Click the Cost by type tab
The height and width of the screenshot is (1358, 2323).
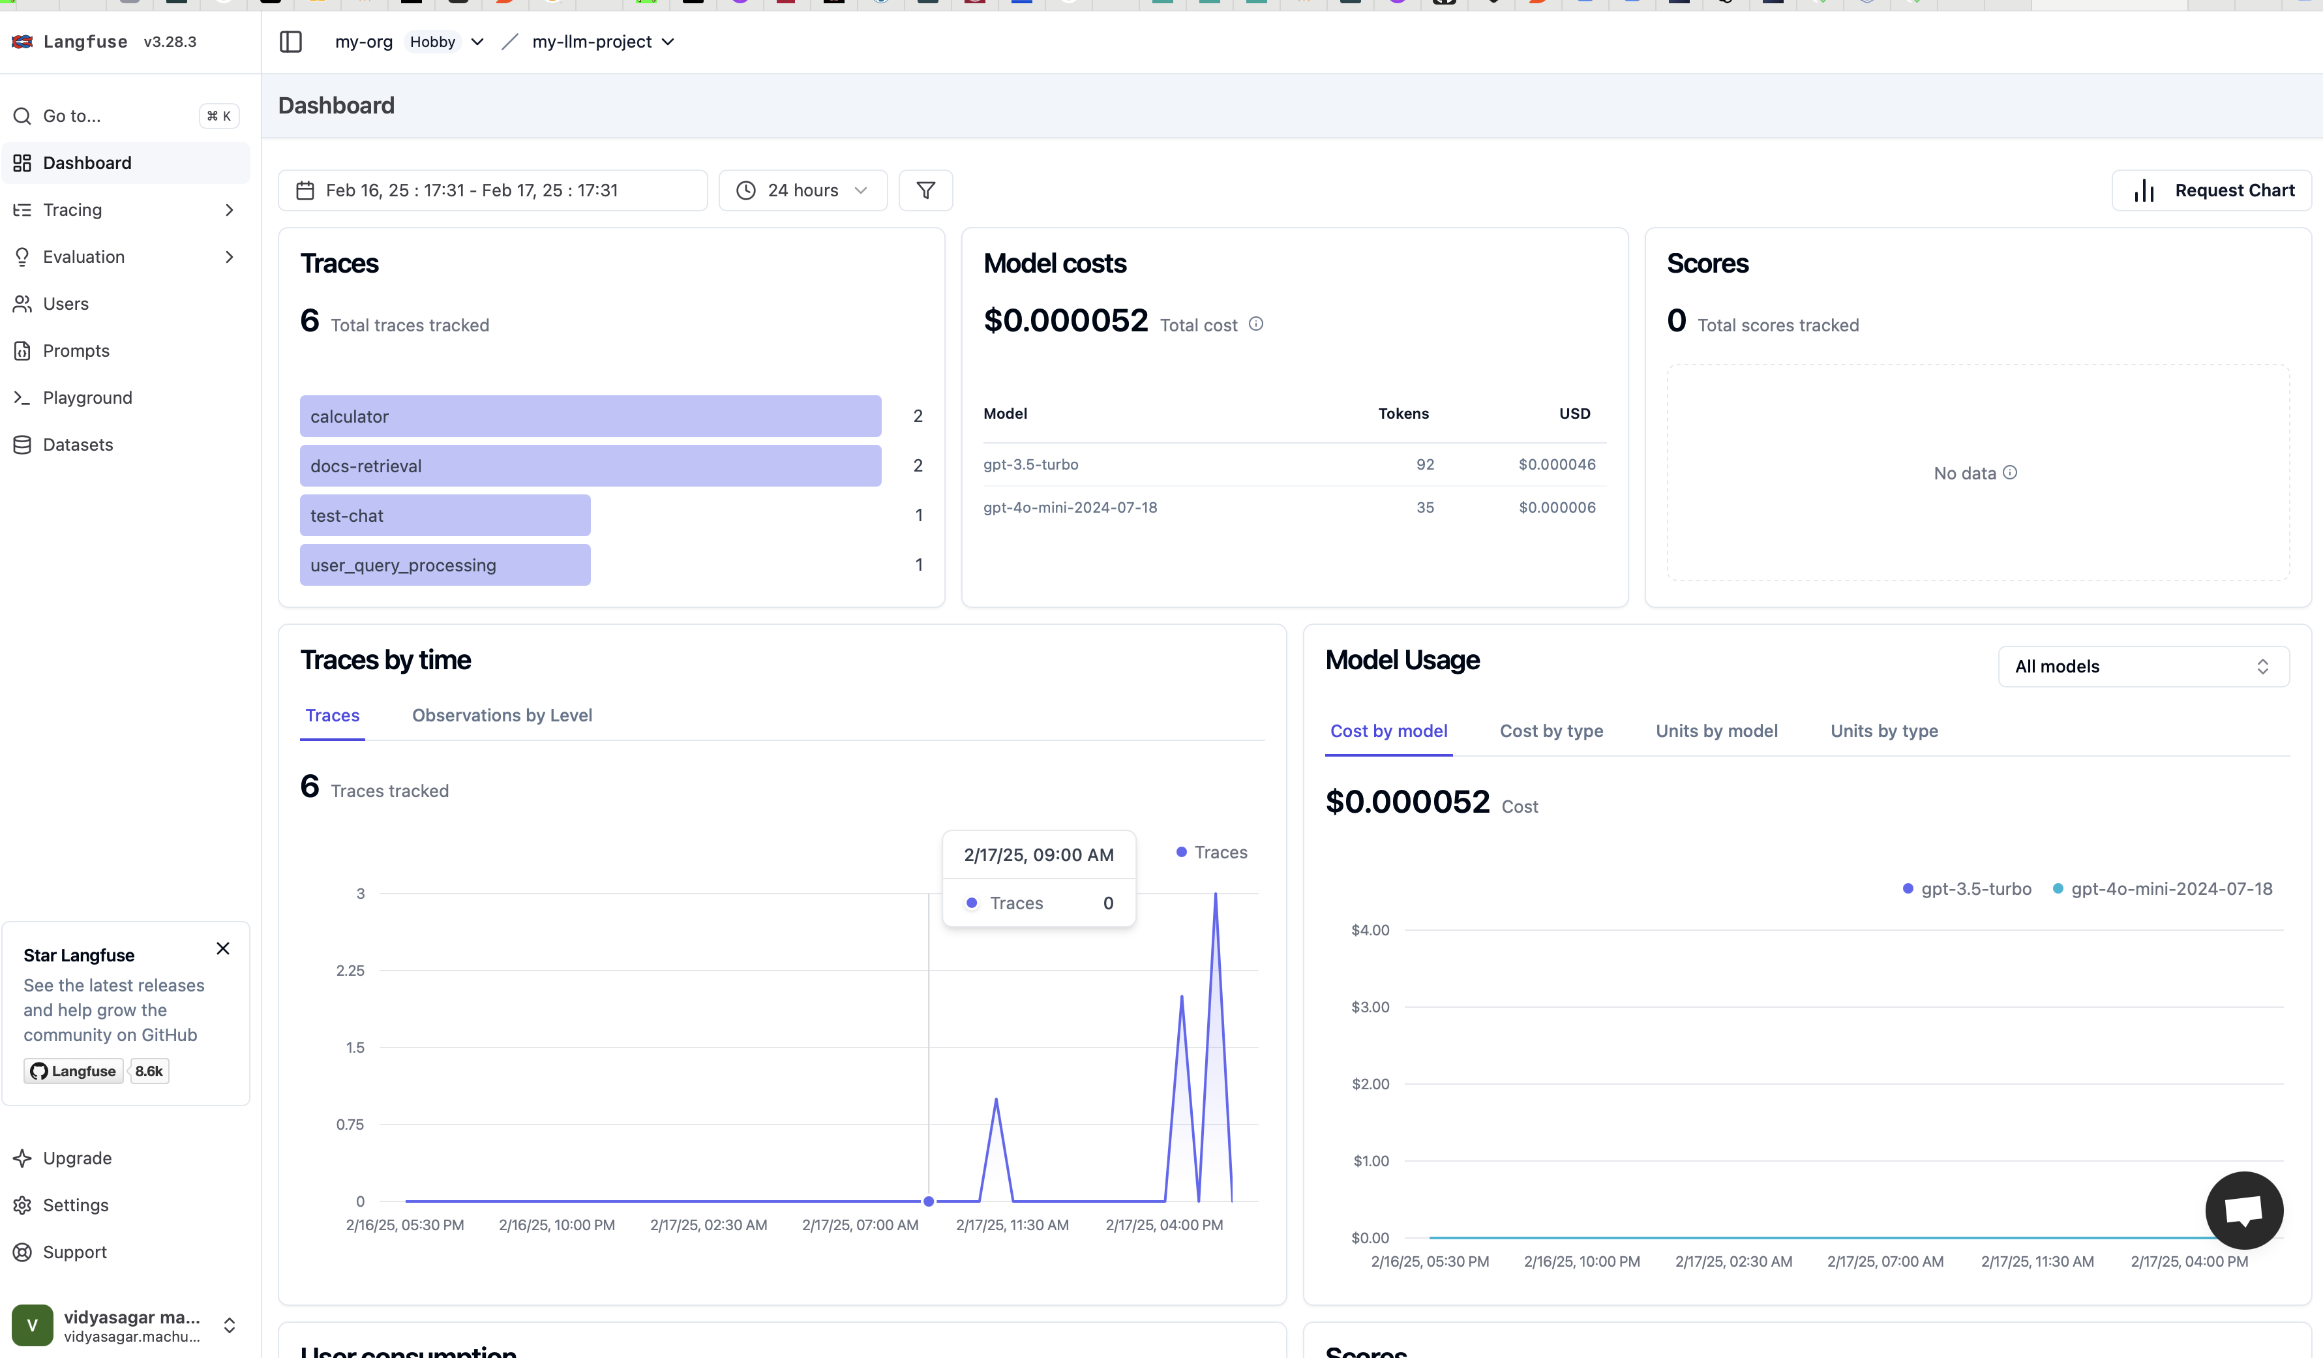[x=1552, y=731]
